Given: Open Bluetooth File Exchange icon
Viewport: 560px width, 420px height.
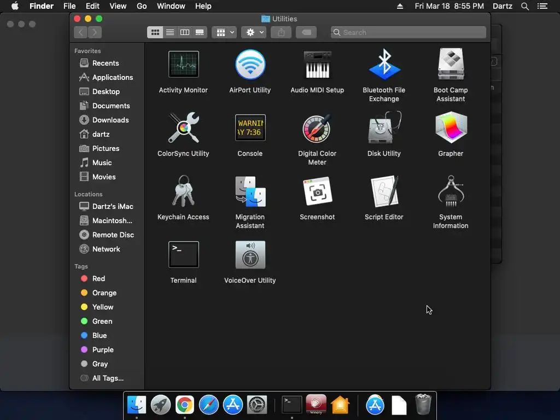Looking at the screenshot, I should coord(384,65).
